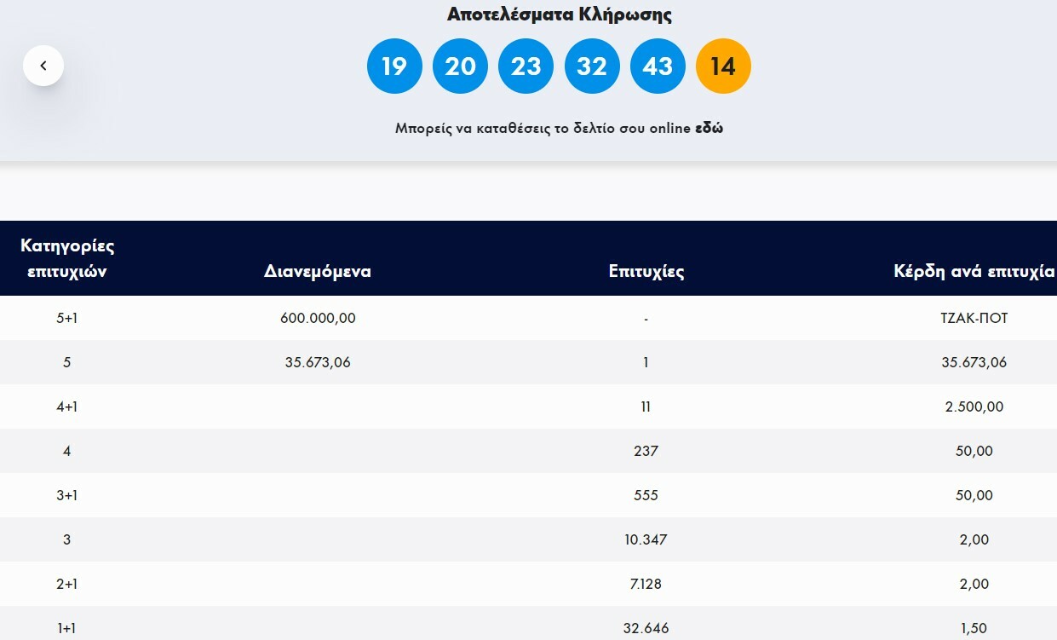The image size is (1057, 640).
Task: Click the 'Αποτελέσματα Κλήρωσης' heading
Action: pyautogui.click(x=560, y=14)
